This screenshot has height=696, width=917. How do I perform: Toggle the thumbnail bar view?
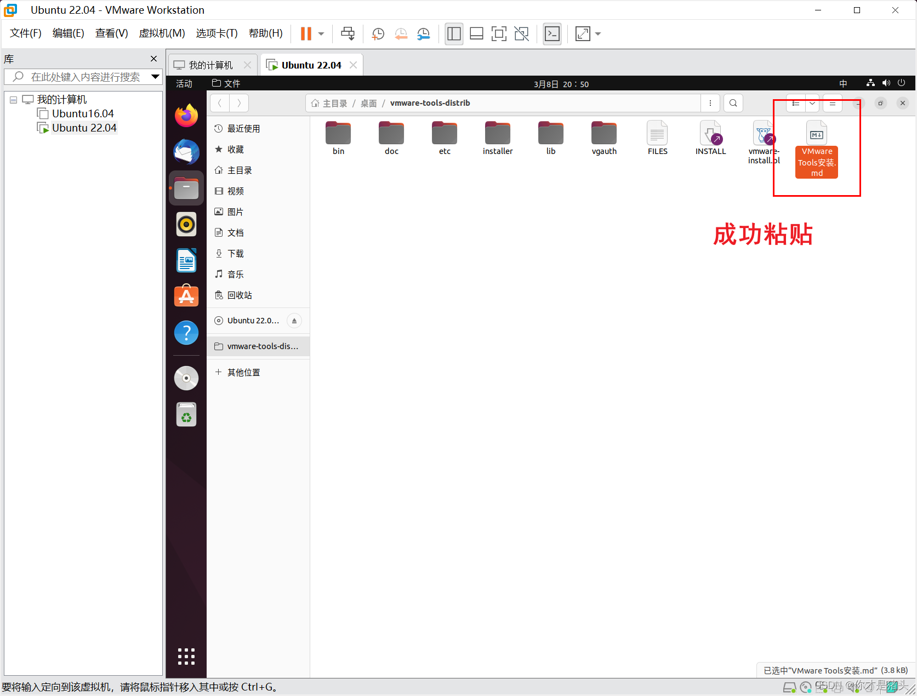tap(476, 34)
